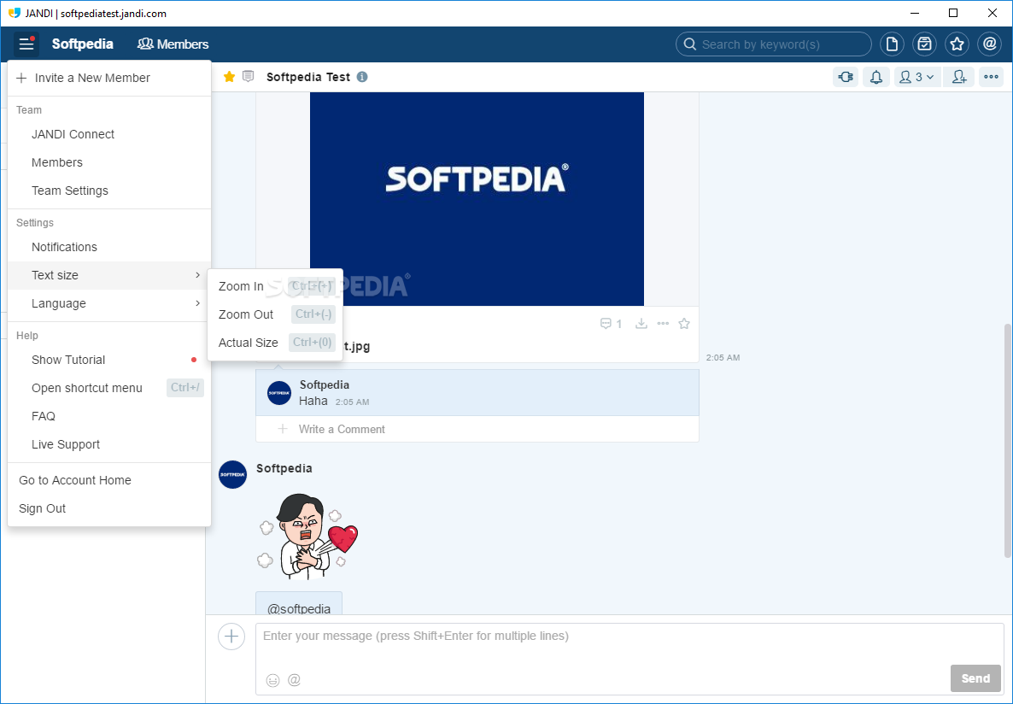Click Softpedia avatar beside the sticker
Viewport: 1013px width, 704px height.
232,474
